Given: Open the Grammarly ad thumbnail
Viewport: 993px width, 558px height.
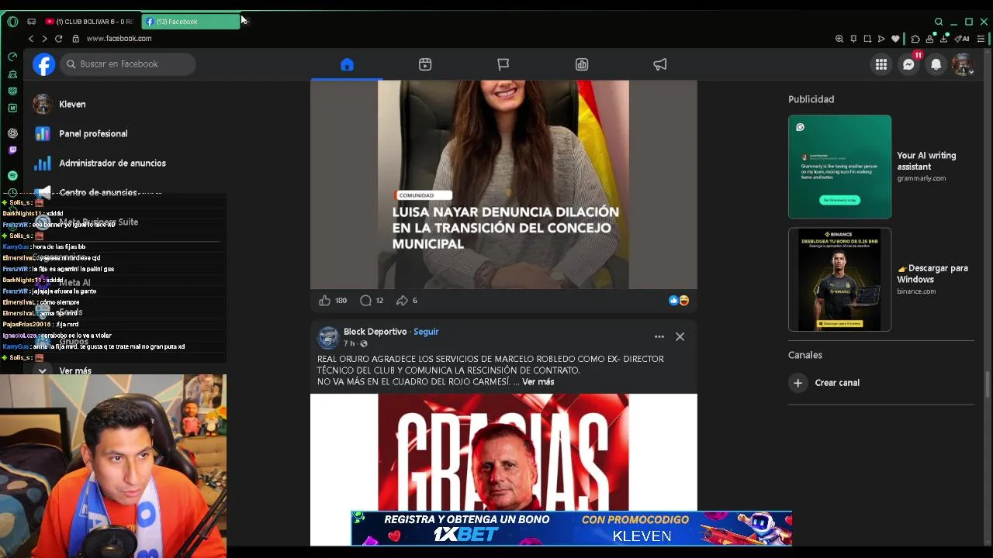Looking at the screenshot, I should click(x=839, y=167).
